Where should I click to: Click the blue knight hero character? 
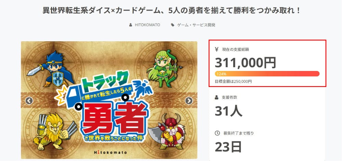[x=51, y=69]
